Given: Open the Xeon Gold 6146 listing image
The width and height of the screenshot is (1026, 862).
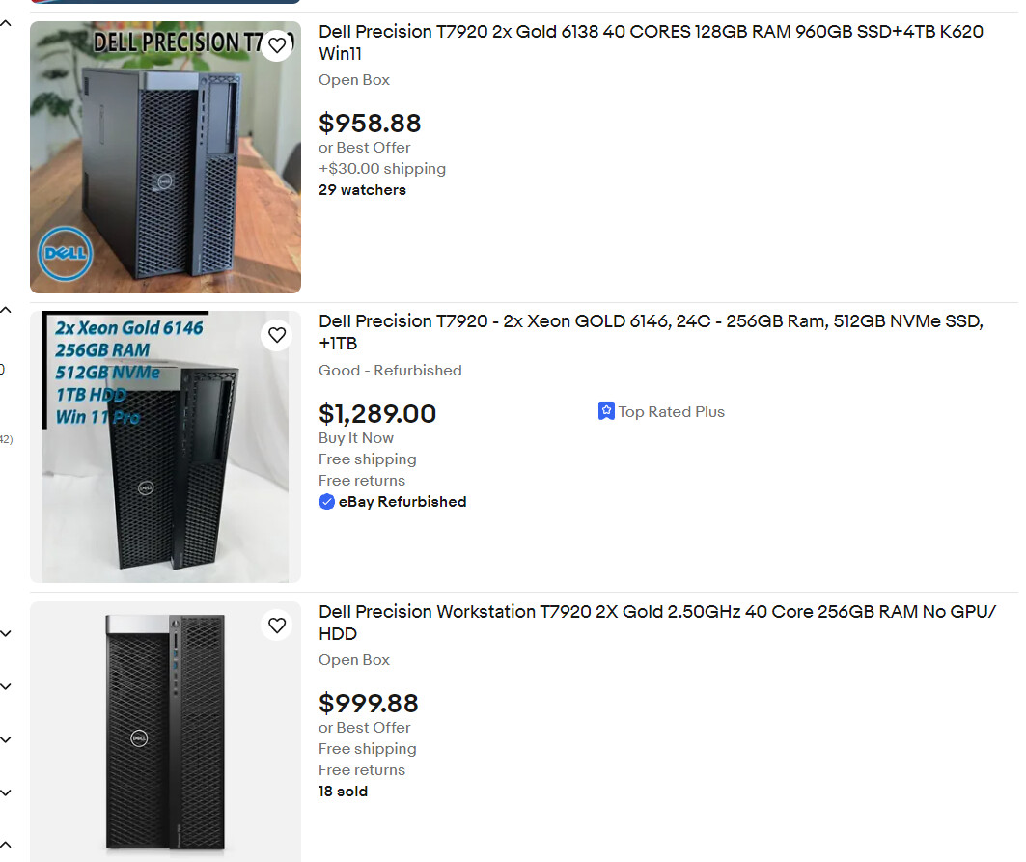Looking at the screenshot, I should tap(165, 447).
